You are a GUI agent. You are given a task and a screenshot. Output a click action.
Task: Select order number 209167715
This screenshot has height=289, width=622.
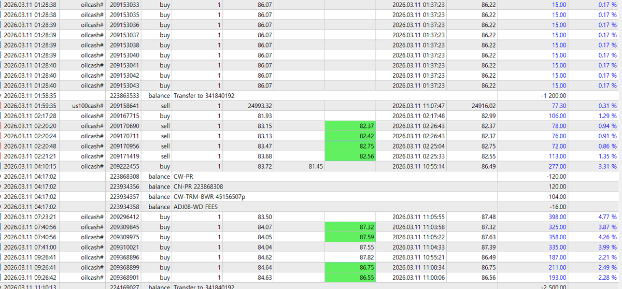tap(124, 116)
